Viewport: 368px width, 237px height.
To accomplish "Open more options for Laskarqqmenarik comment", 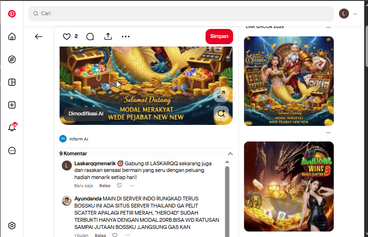I will pyautogui.click(x=132, y=185).
